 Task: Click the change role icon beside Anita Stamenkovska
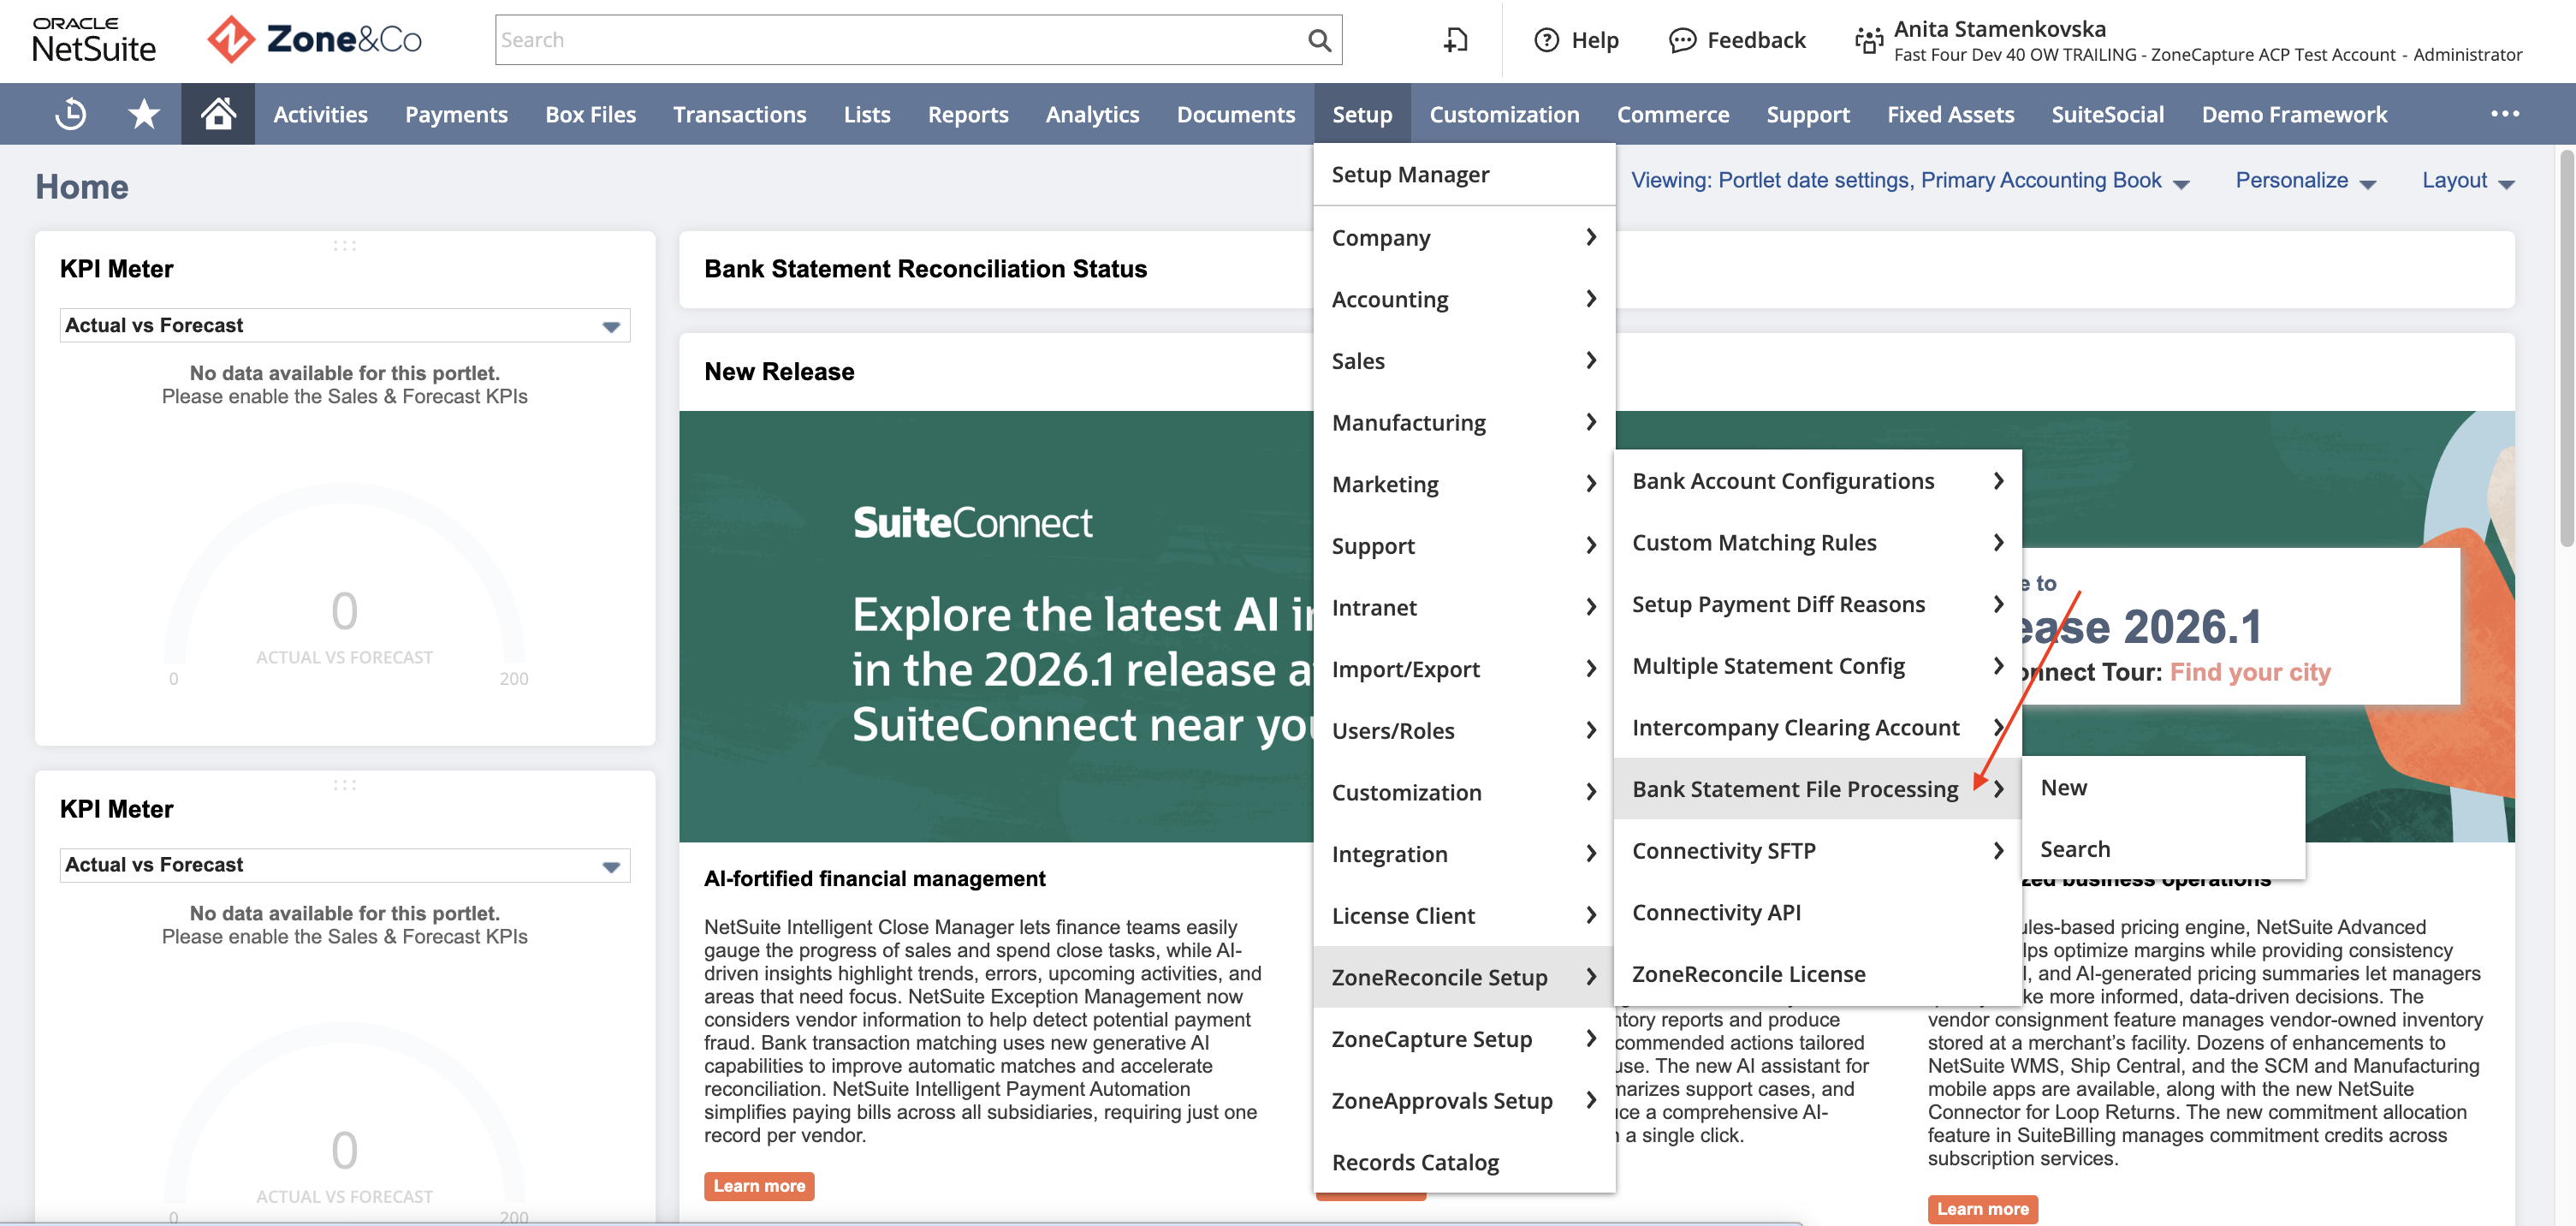click(1868, 40)
